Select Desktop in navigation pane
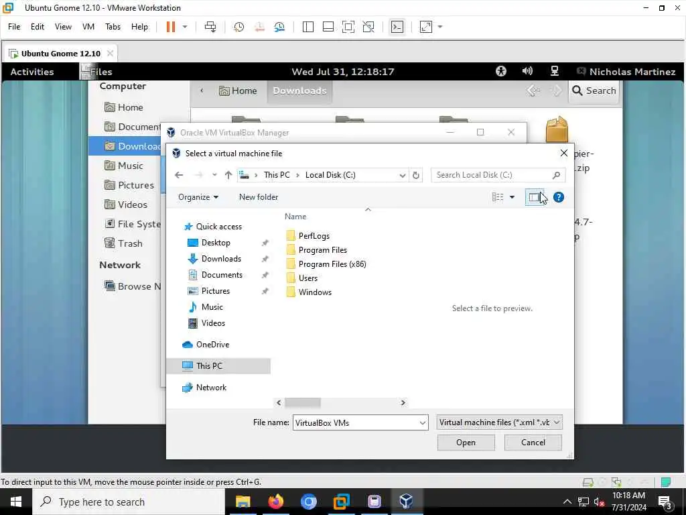The height and width of the screenshot is (515, 686). (x=216, y=243)
